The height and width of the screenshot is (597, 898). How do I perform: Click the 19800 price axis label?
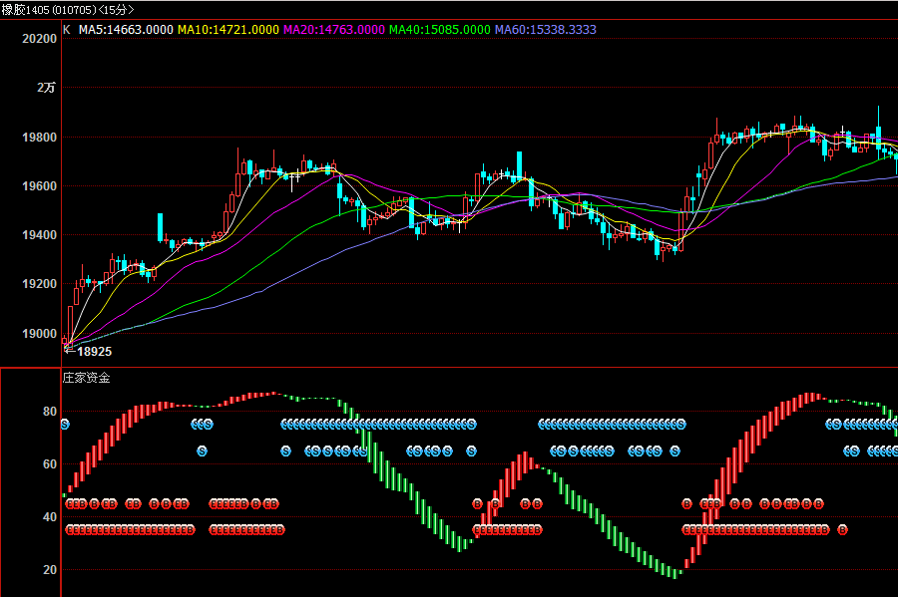(x=40, y=138)
